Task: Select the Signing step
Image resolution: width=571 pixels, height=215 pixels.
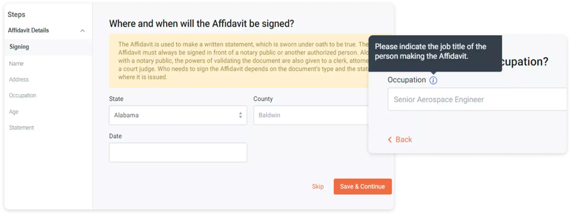Action: tap(19, 47)
